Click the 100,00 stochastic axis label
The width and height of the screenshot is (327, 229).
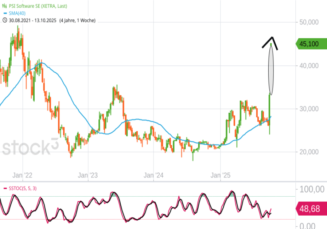pos(311,189)
